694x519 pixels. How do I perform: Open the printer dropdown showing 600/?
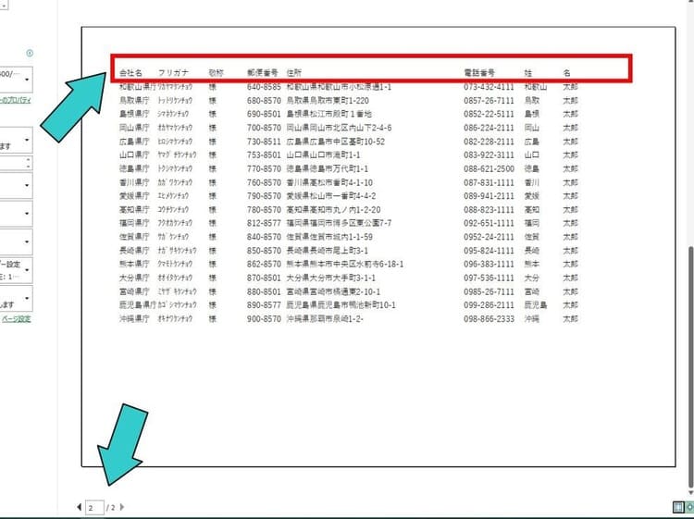(16, 80)
